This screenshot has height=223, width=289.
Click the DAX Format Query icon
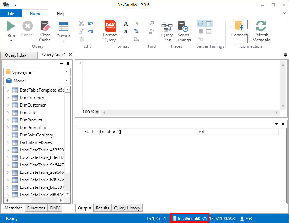tap(110, 27)
